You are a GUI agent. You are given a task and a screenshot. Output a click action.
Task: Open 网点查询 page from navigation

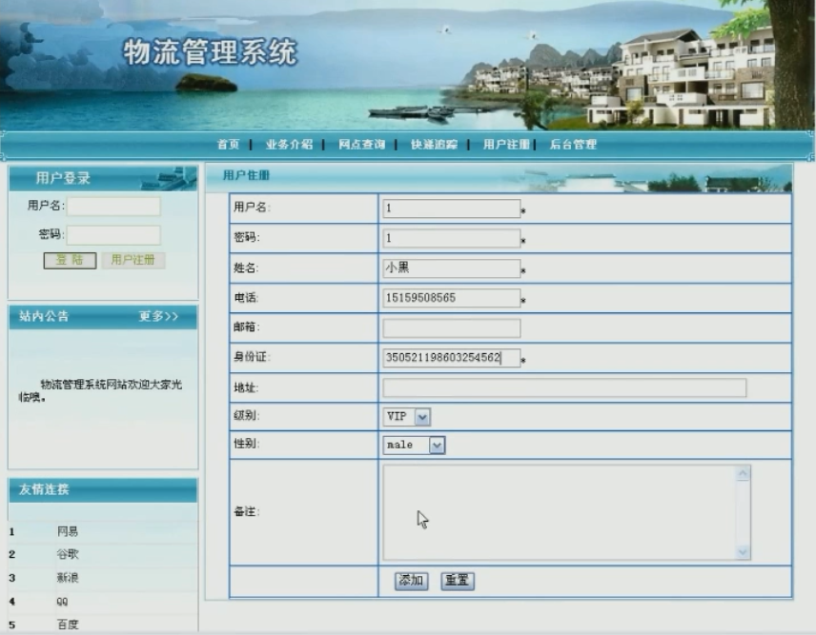[x=361, y=145]
